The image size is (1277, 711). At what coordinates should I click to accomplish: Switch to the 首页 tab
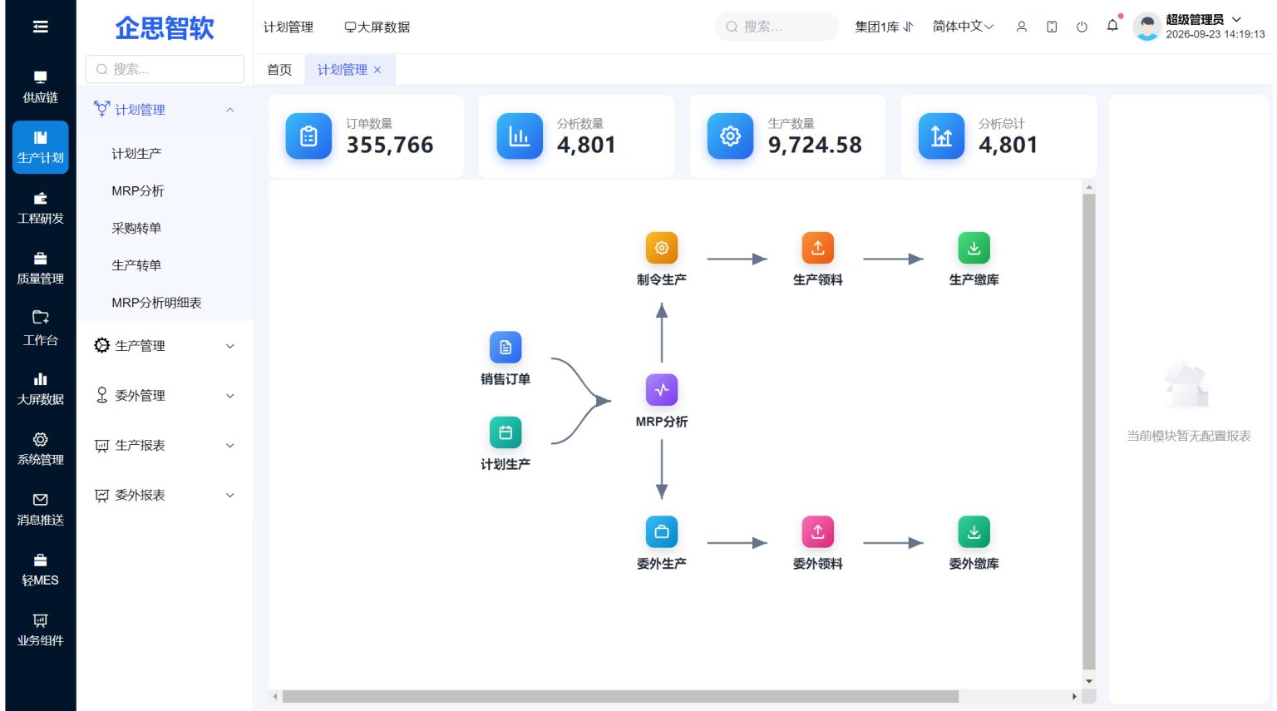(279, 70)
